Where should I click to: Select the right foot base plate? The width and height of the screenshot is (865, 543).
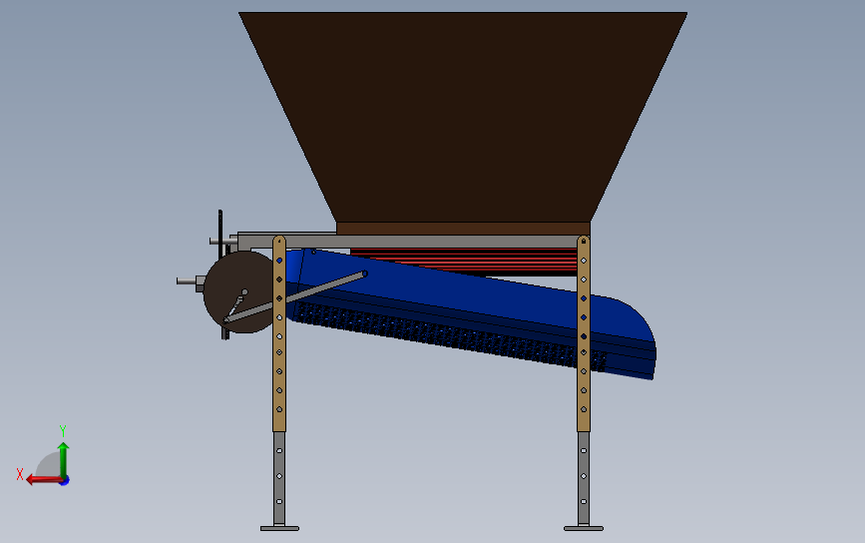tap(584, 529)
